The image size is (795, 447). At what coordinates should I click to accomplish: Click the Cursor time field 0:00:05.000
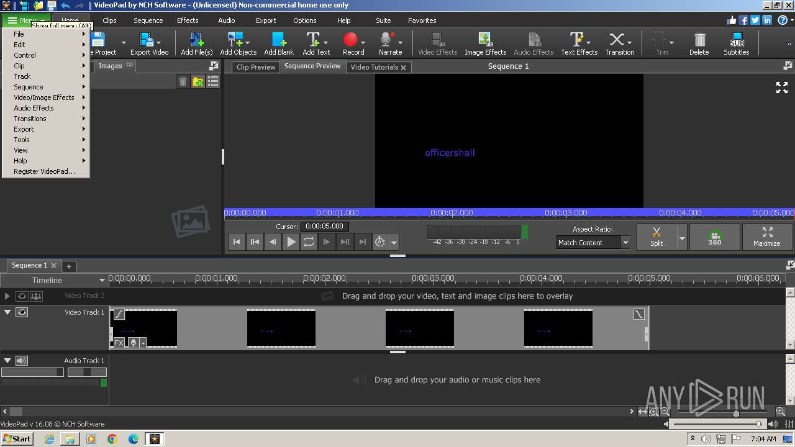click(325, 227)
